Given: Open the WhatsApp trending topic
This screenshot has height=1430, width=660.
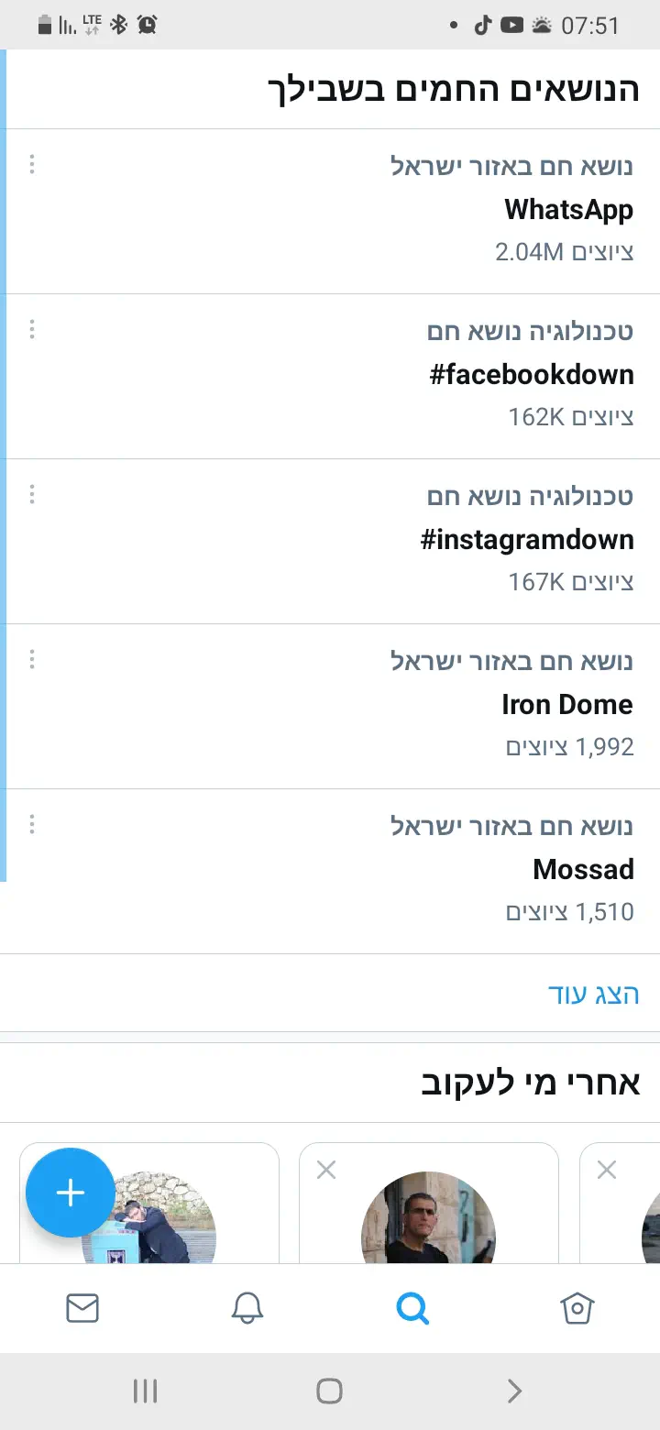Looking at the screenshot, I should tap(568, 210).
